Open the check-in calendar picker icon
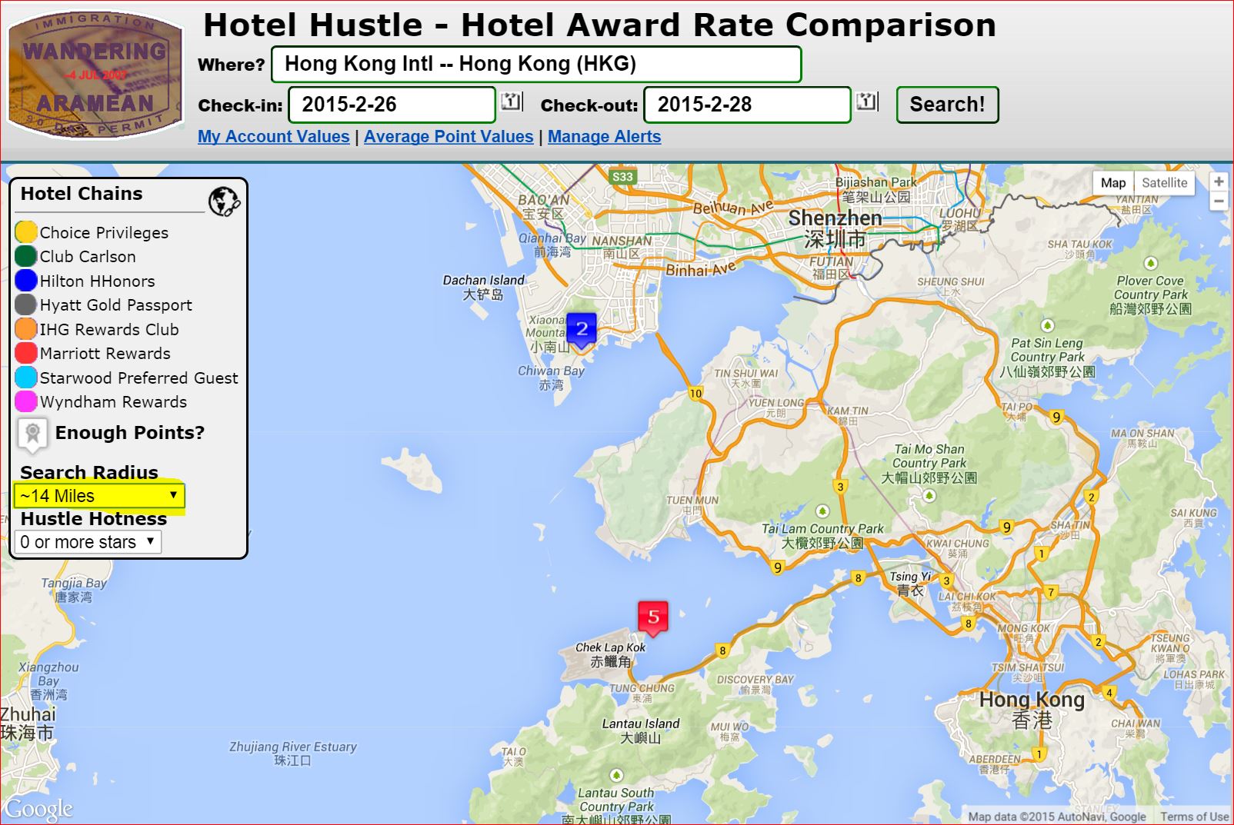 (512, 102)
